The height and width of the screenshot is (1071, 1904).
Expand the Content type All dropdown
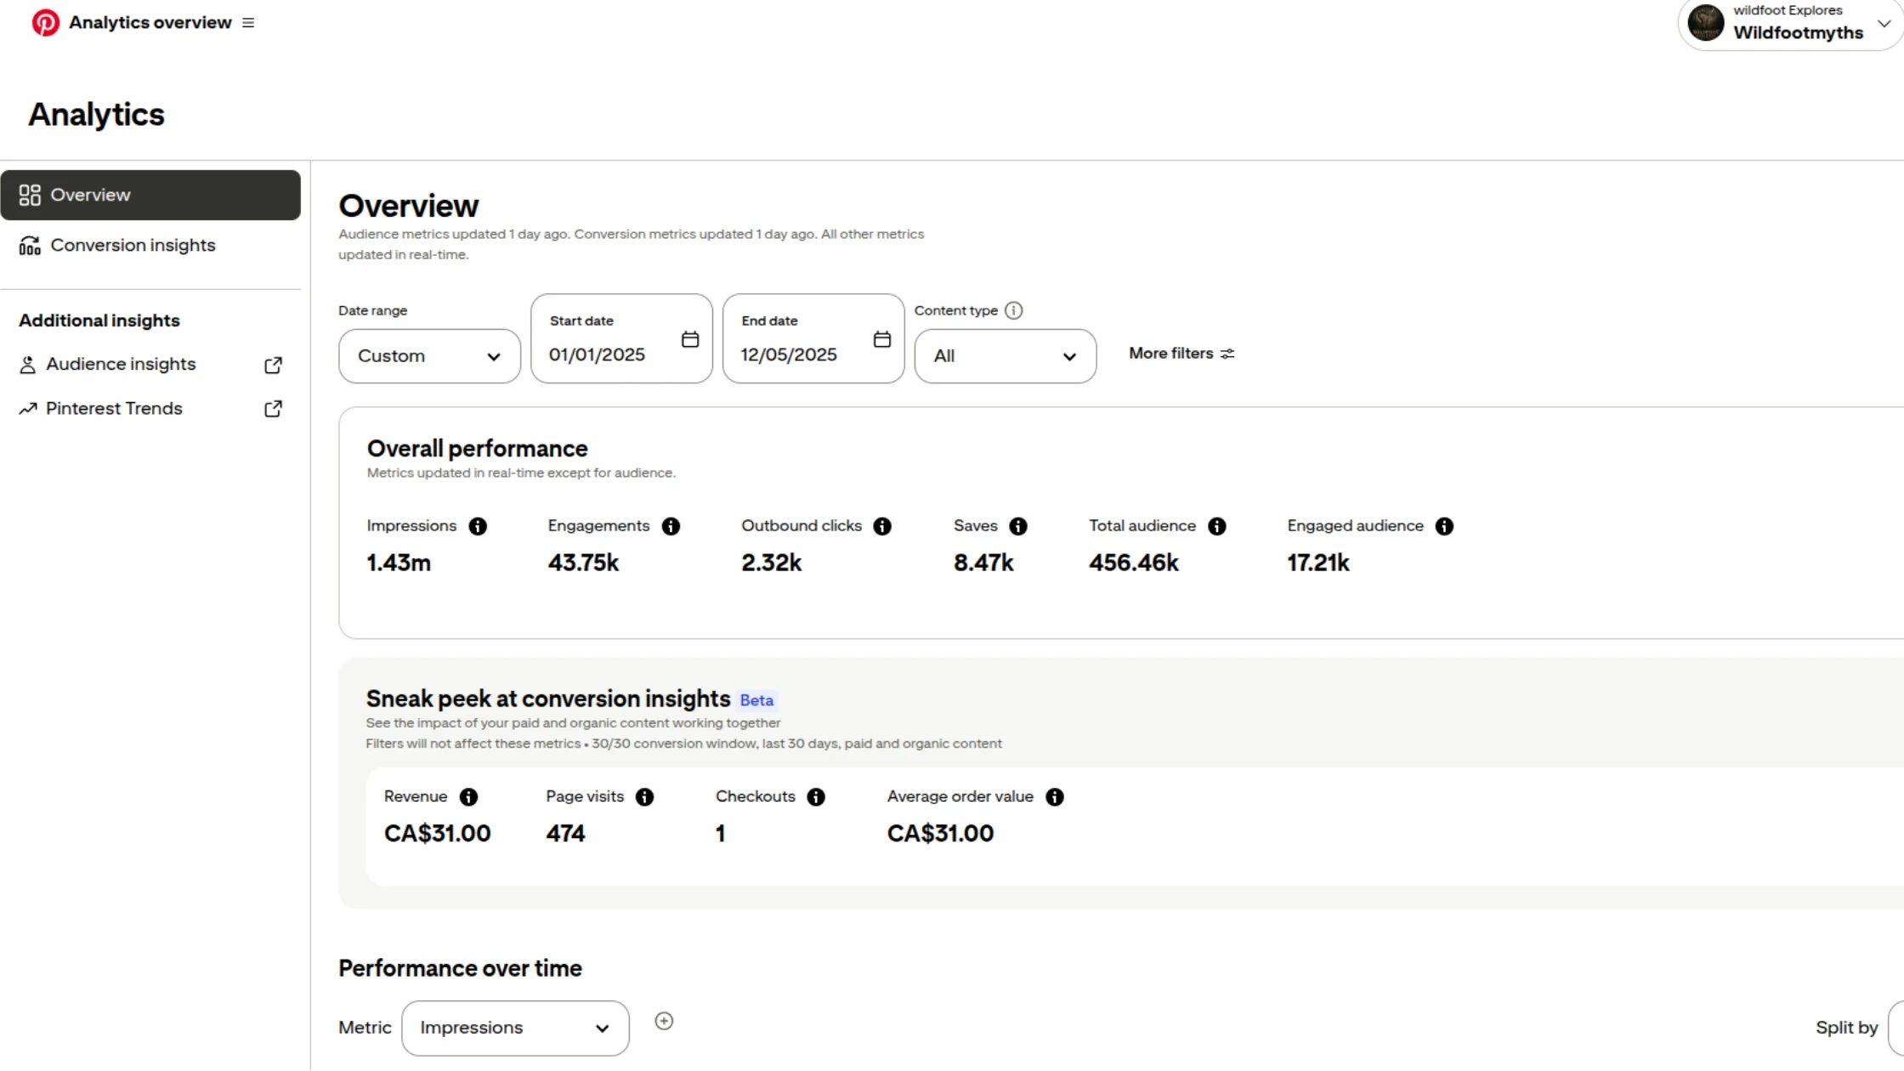click(x=1005, y=356)
